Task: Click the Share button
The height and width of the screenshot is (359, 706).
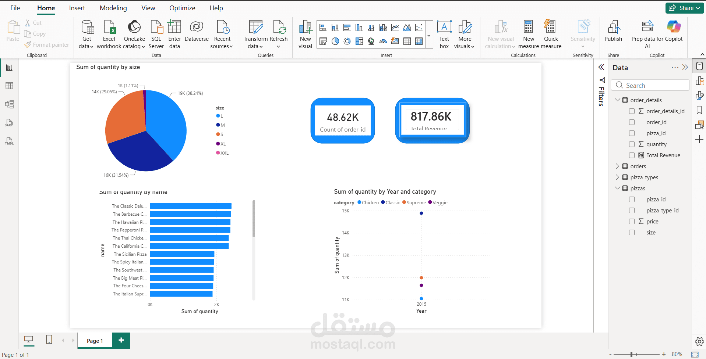Action: tap(684, 8)
